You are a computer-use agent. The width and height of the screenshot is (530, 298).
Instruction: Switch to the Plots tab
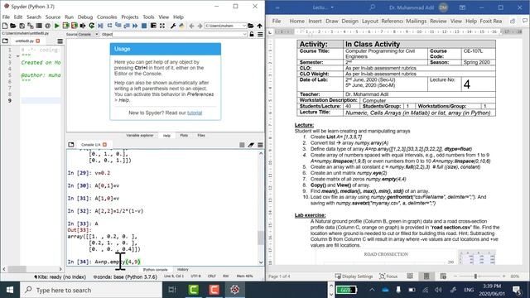(x=184, y=135)
